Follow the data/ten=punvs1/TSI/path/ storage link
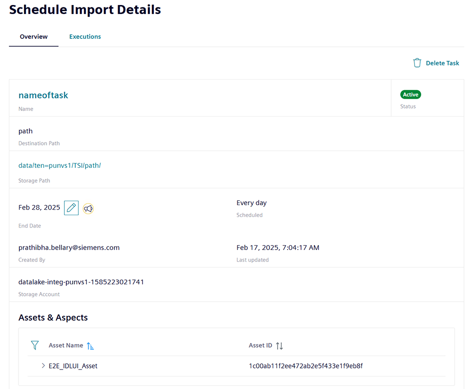 point(59,165)
